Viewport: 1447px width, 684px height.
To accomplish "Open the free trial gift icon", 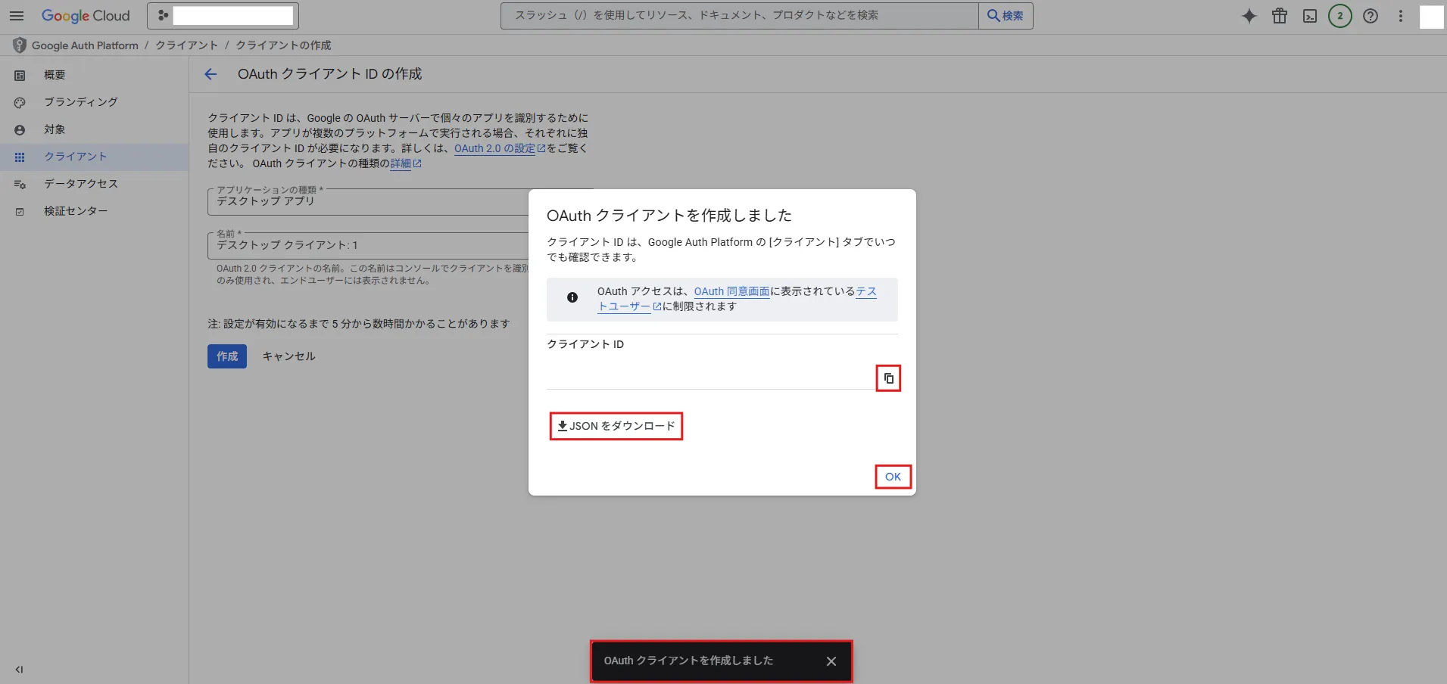I will point(1280,16).
